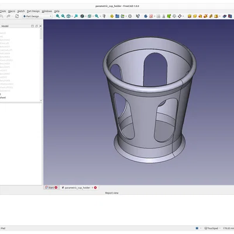Image resolution: width=234 pixels, height=234 pixels.
Task: Click the Measure tool icon
Action: point(104,16)
